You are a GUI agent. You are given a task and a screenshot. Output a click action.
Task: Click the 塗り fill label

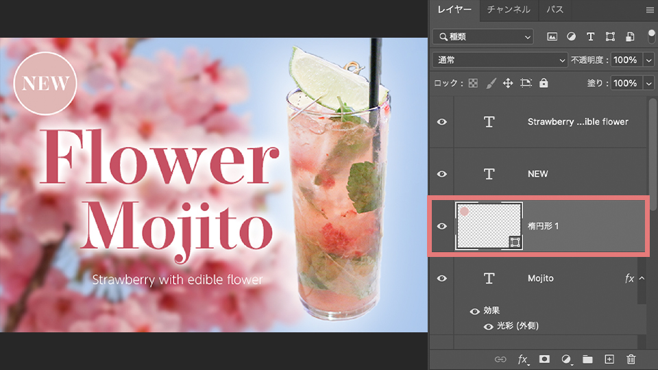(x=597, y=83)
